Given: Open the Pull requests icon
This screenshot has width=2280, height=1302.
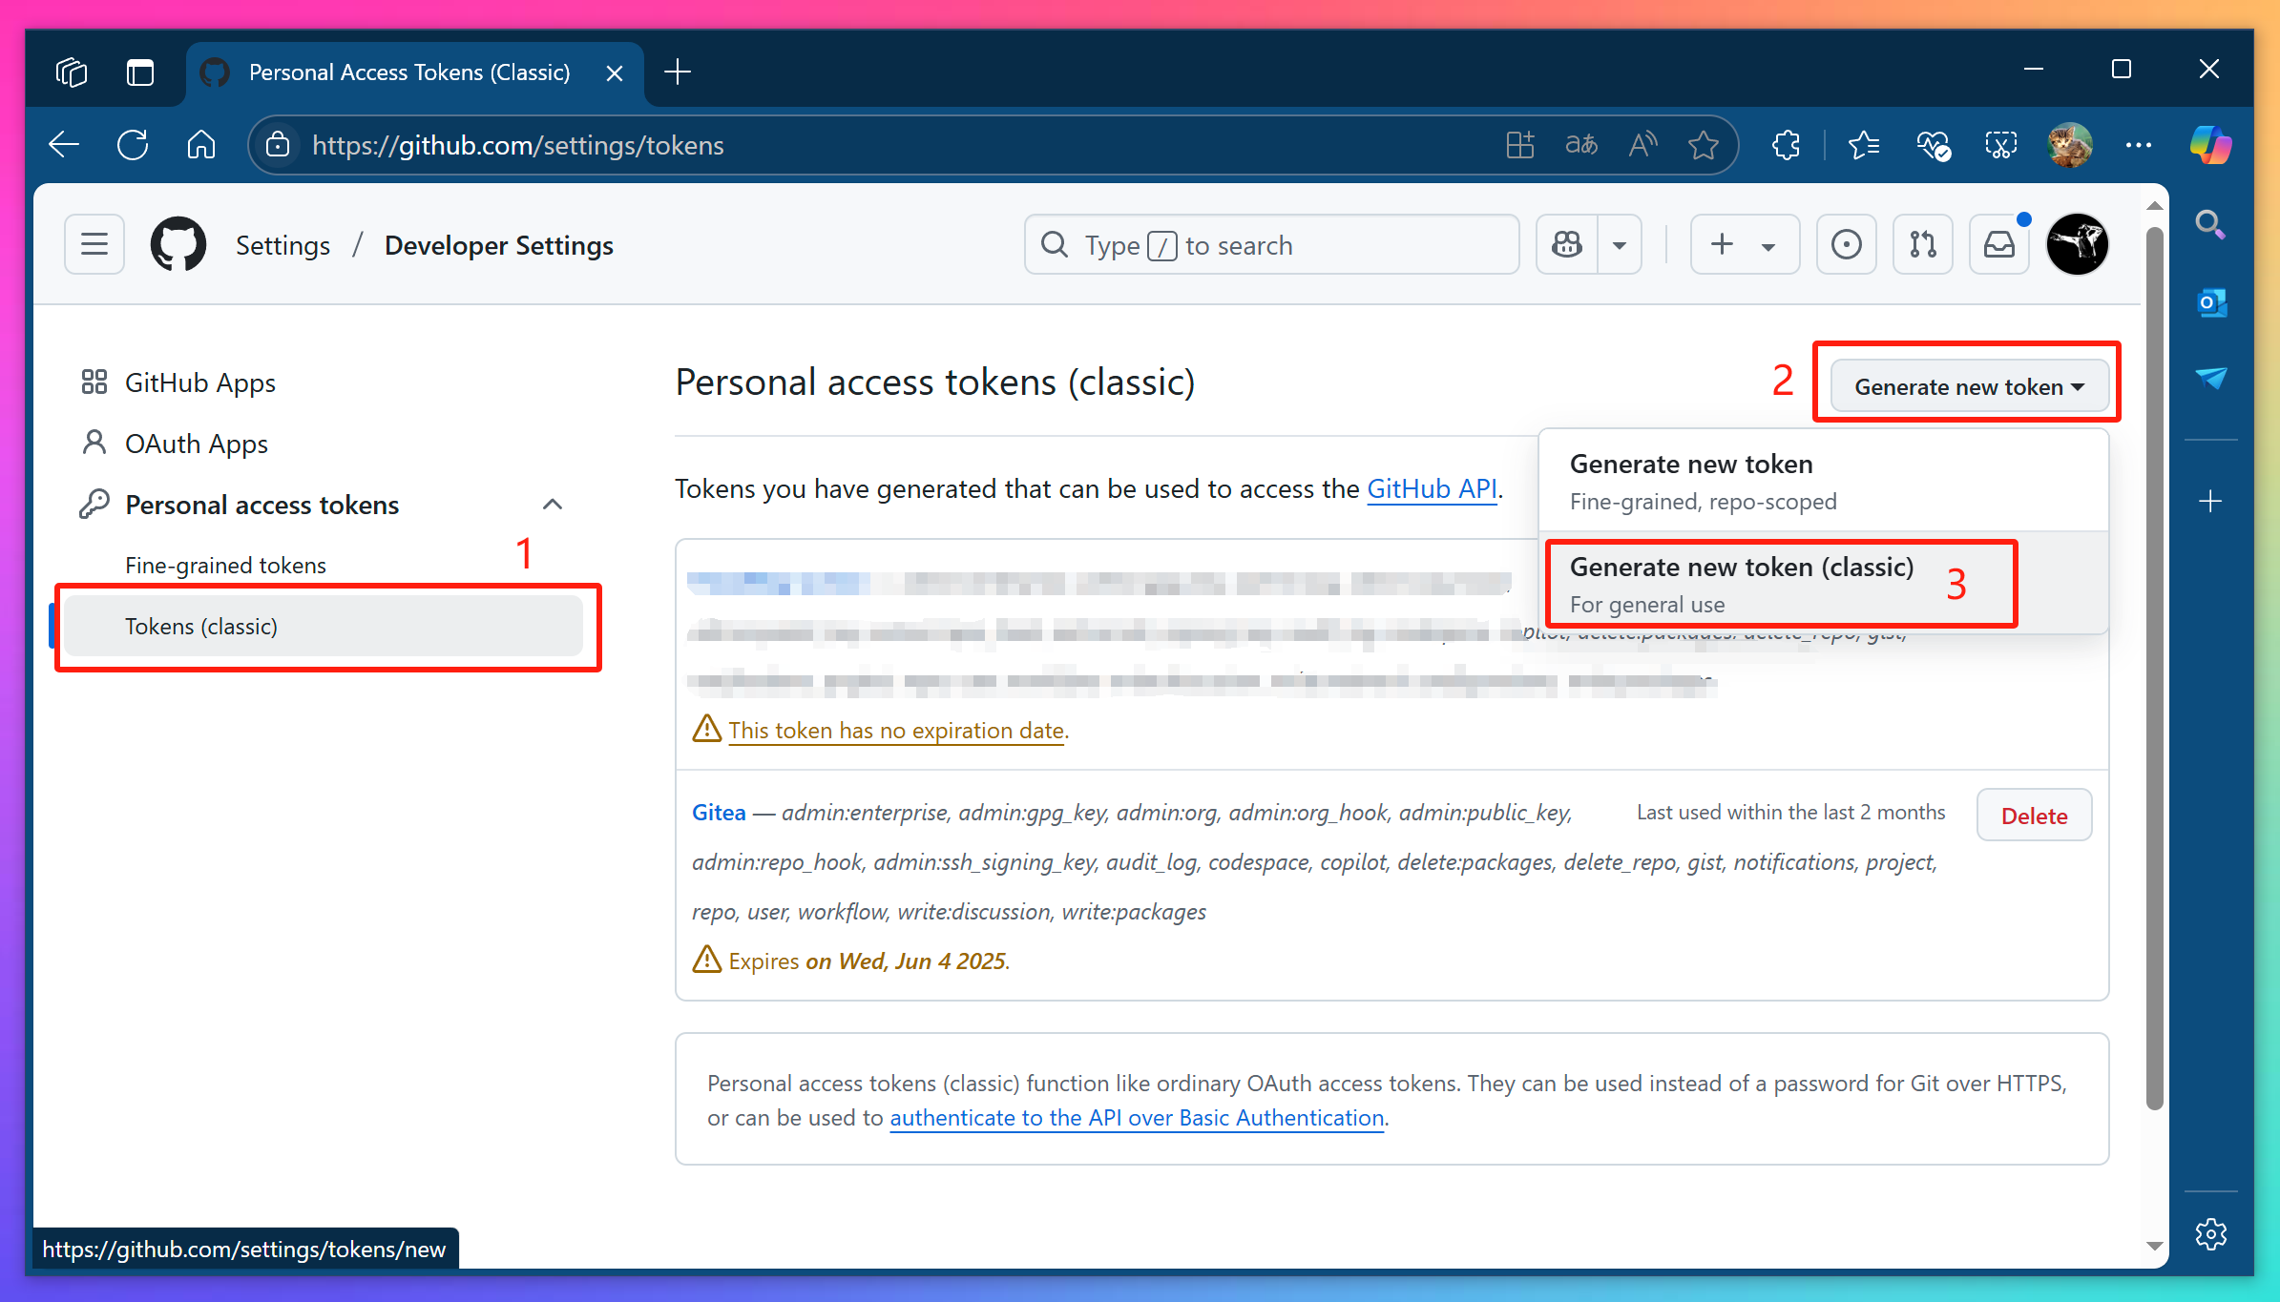Looking at the screenshot, I should point(1922,245).
